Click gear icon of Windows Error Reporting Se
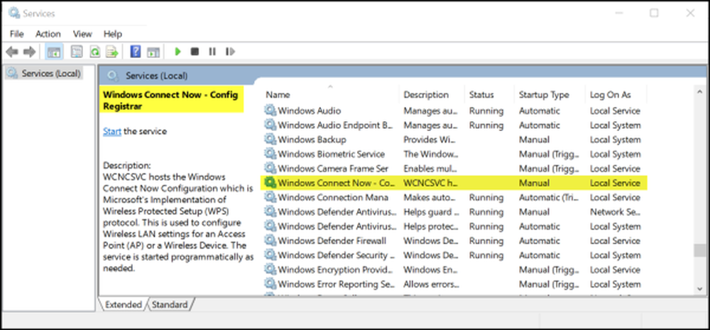Image resolution: width=710 pixels, height=330 pixels. tap(271, 283)
